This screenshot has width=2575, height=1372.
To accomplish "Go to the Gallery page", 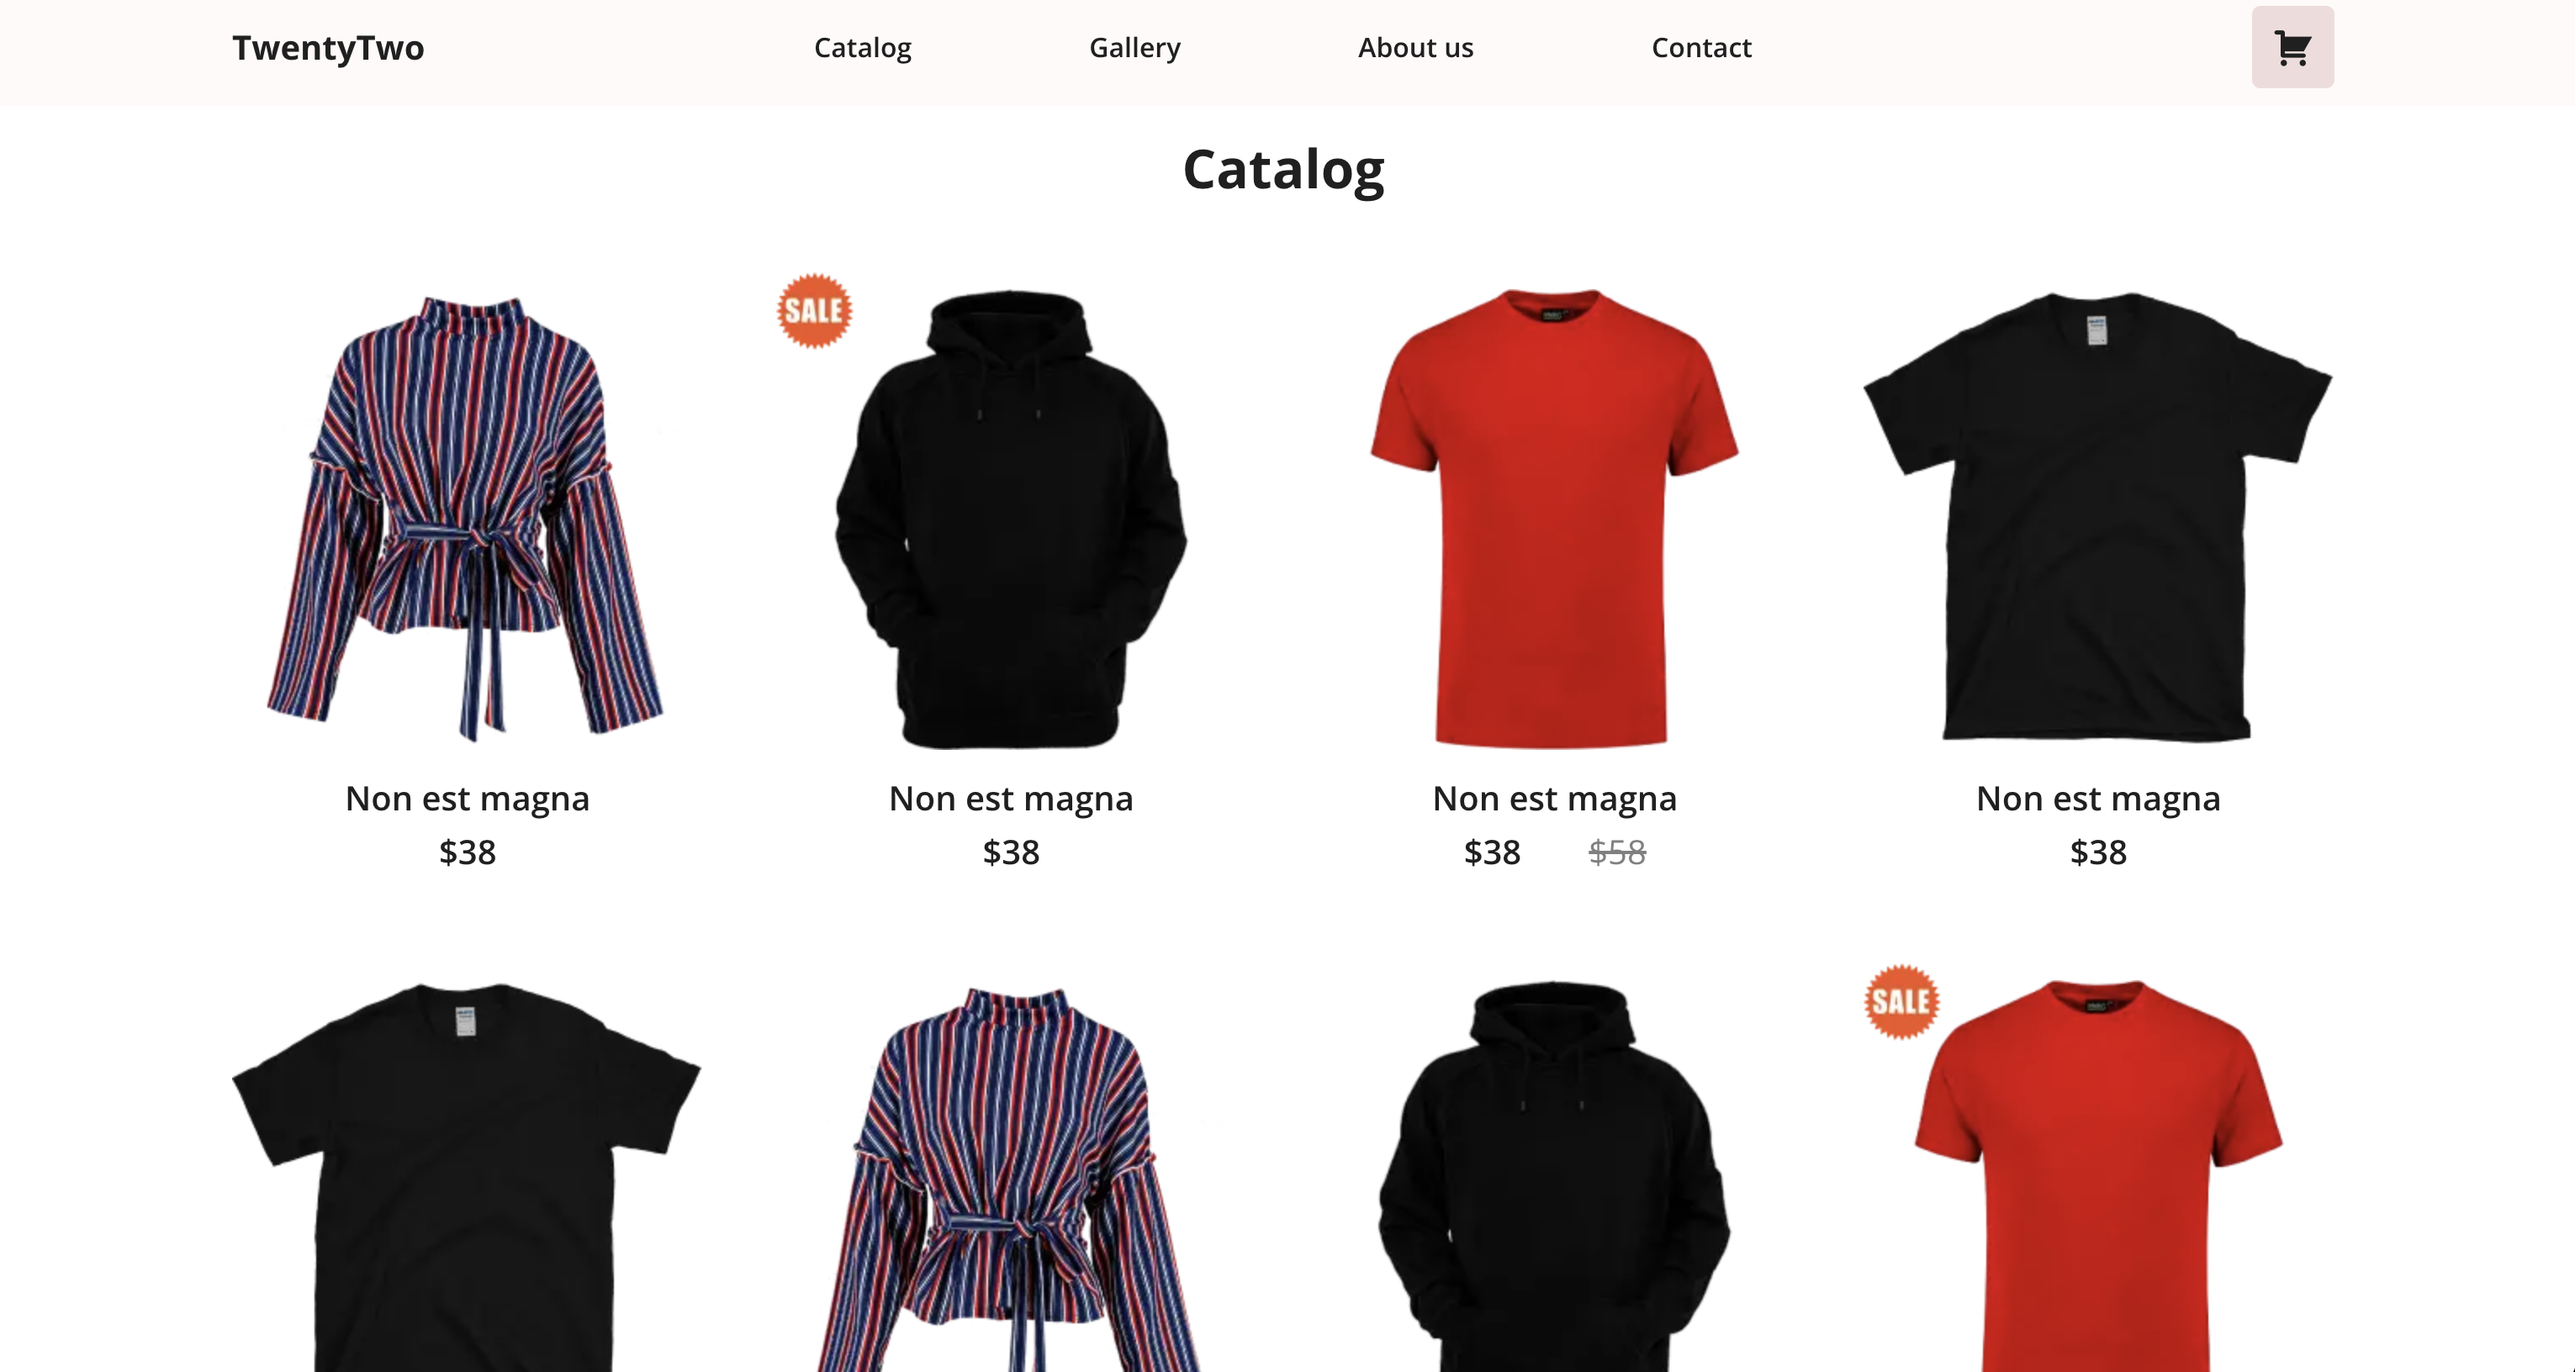I will pyautogui.click(x=1134, y=48).
